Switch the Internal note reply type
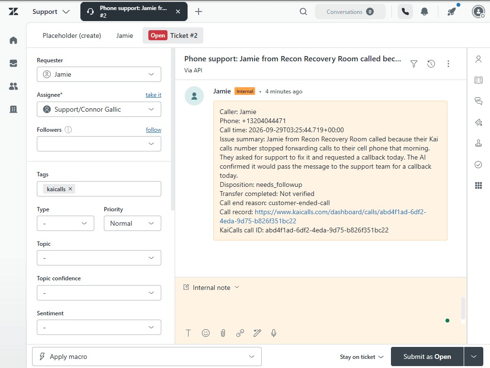This screenshot has width=490, height=368. pos(211,287)
